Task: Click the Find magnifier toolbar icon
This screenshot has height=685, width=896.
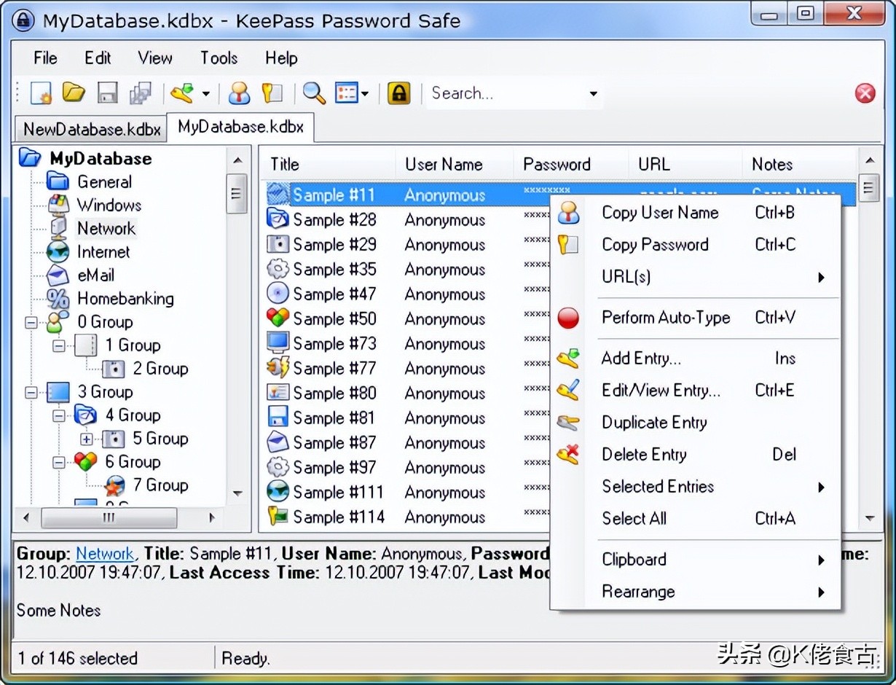Action: click(x=314, y=93)
